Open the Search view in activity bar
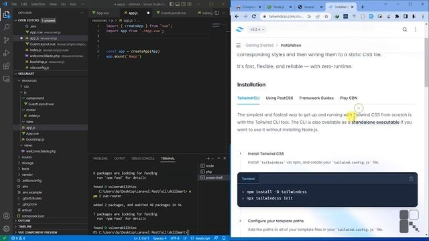 [x=6, y=27]
